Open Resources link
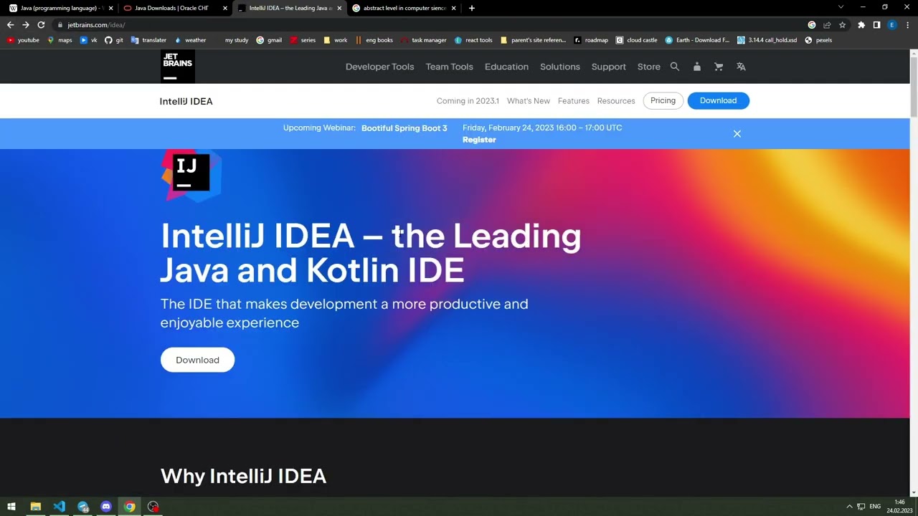 [x=615, y=101]
